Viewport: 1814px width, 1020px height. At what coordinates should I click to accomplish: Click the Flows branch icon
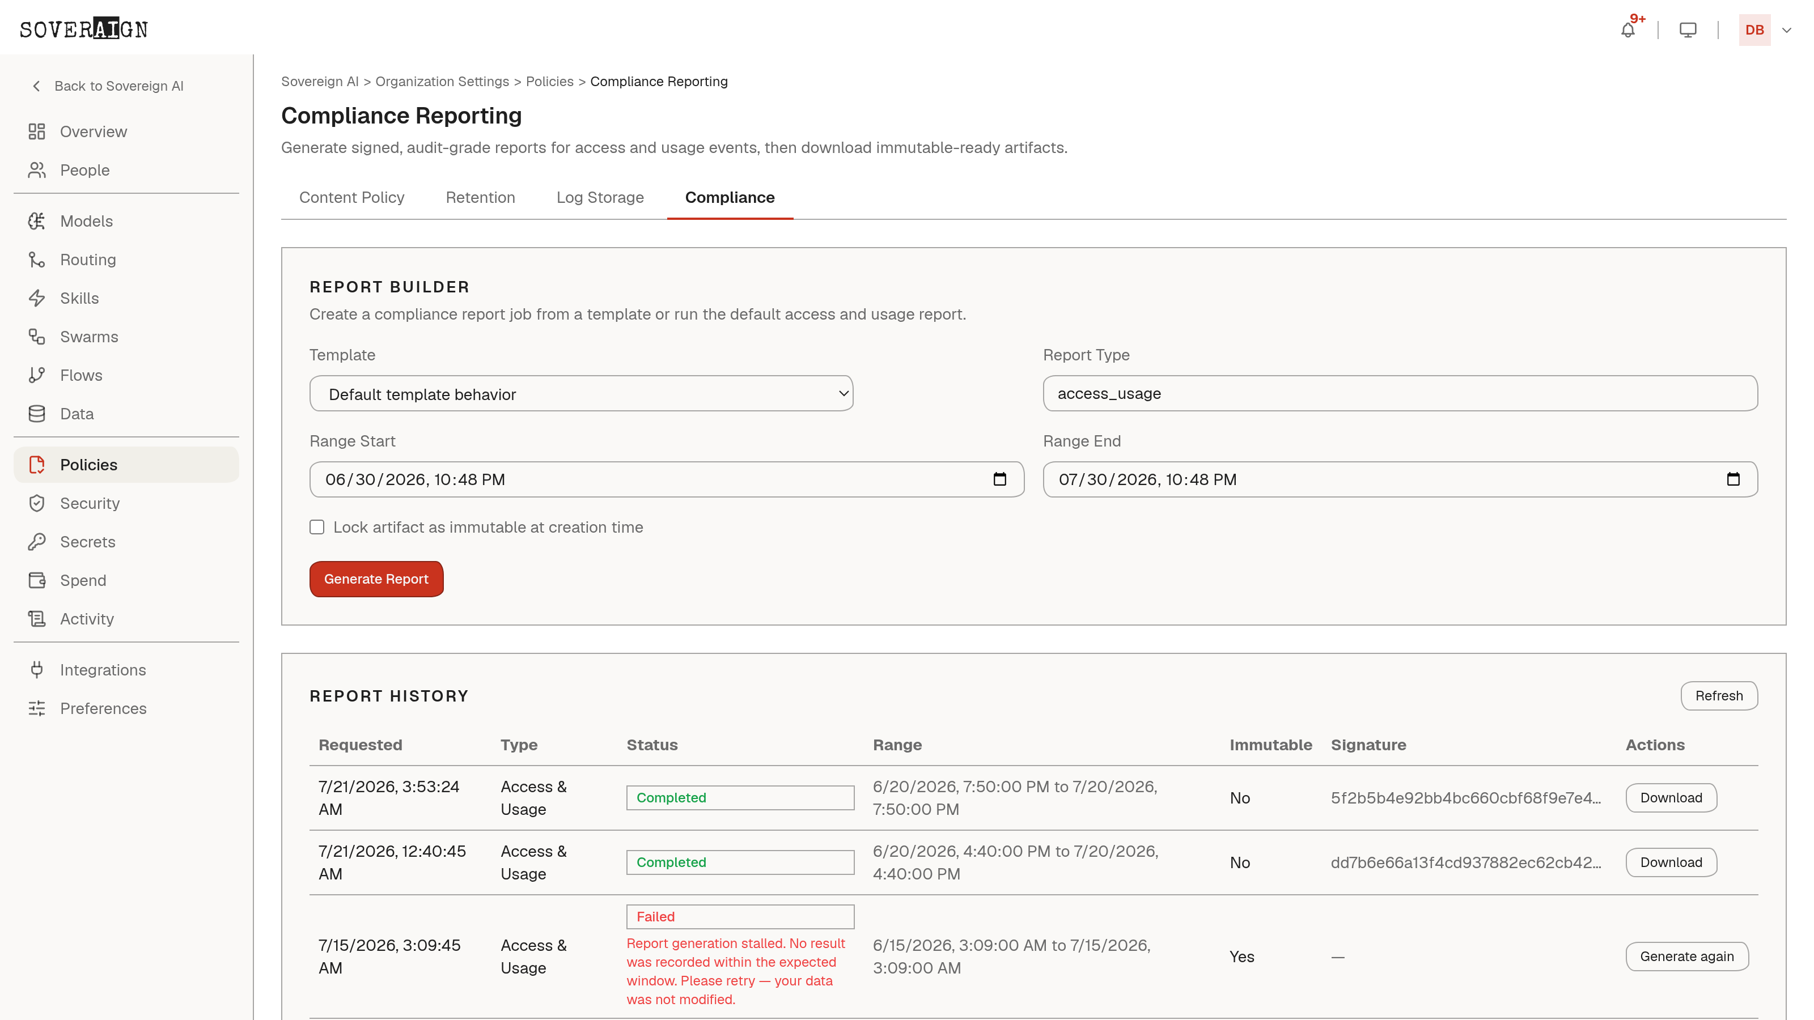click(x=37, y=375)
